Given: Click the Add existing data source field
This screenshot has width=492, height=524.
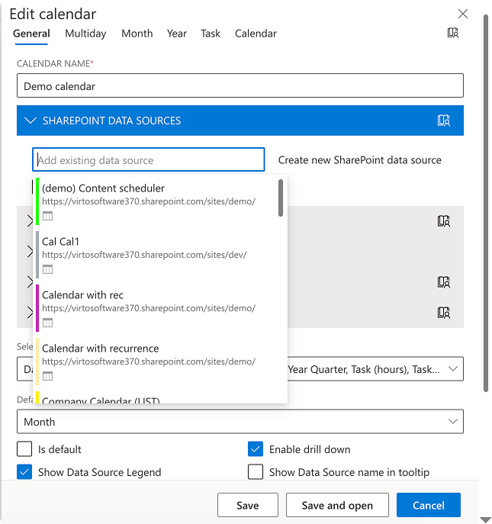Looking at the screenshot, I should [x=148, y=160].
